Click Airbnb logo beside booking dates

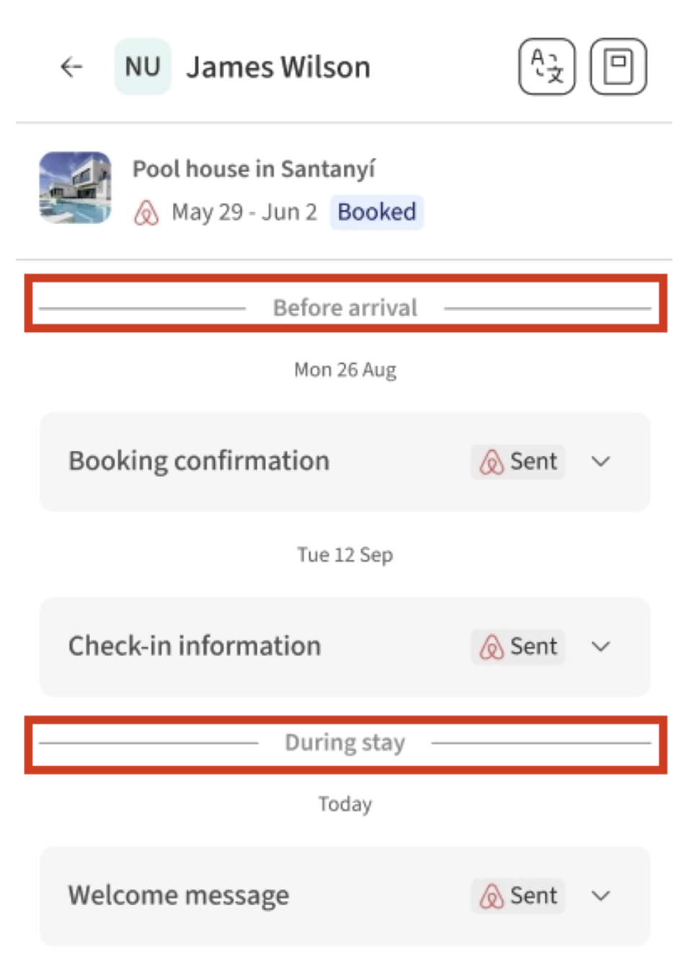[146, 213]
